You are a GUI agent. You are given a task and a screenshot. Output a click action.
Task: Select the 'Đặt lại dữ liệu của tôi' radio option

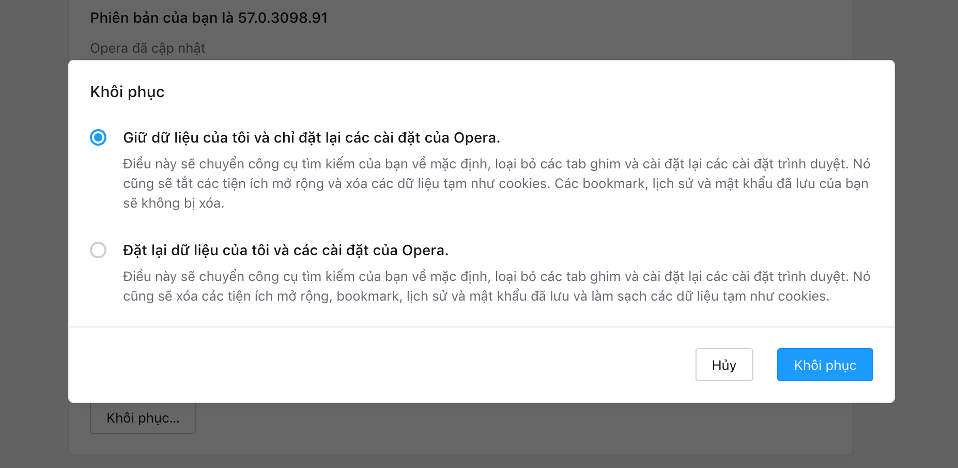(98, 250)
